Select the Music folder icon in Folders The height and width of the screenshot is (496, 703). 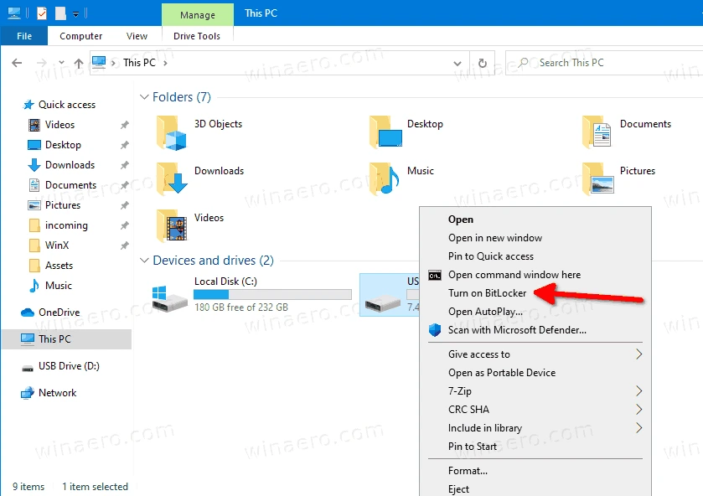pyautogui.click(x=385, y=179)
